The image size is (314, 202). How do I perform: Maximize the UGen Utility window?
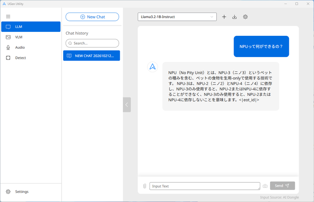[297, 4]
